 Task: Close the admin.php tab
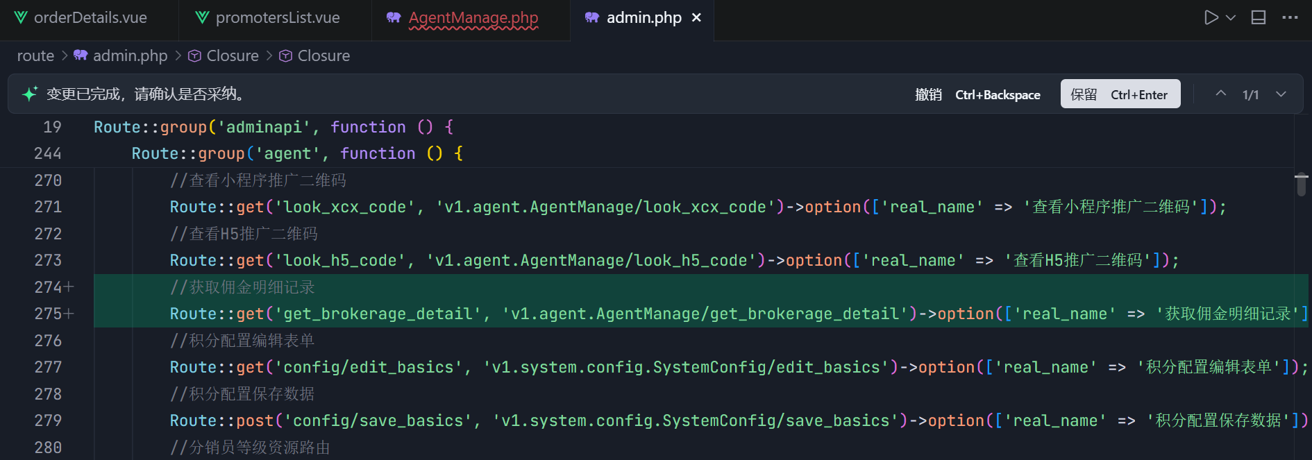(696, 18)
